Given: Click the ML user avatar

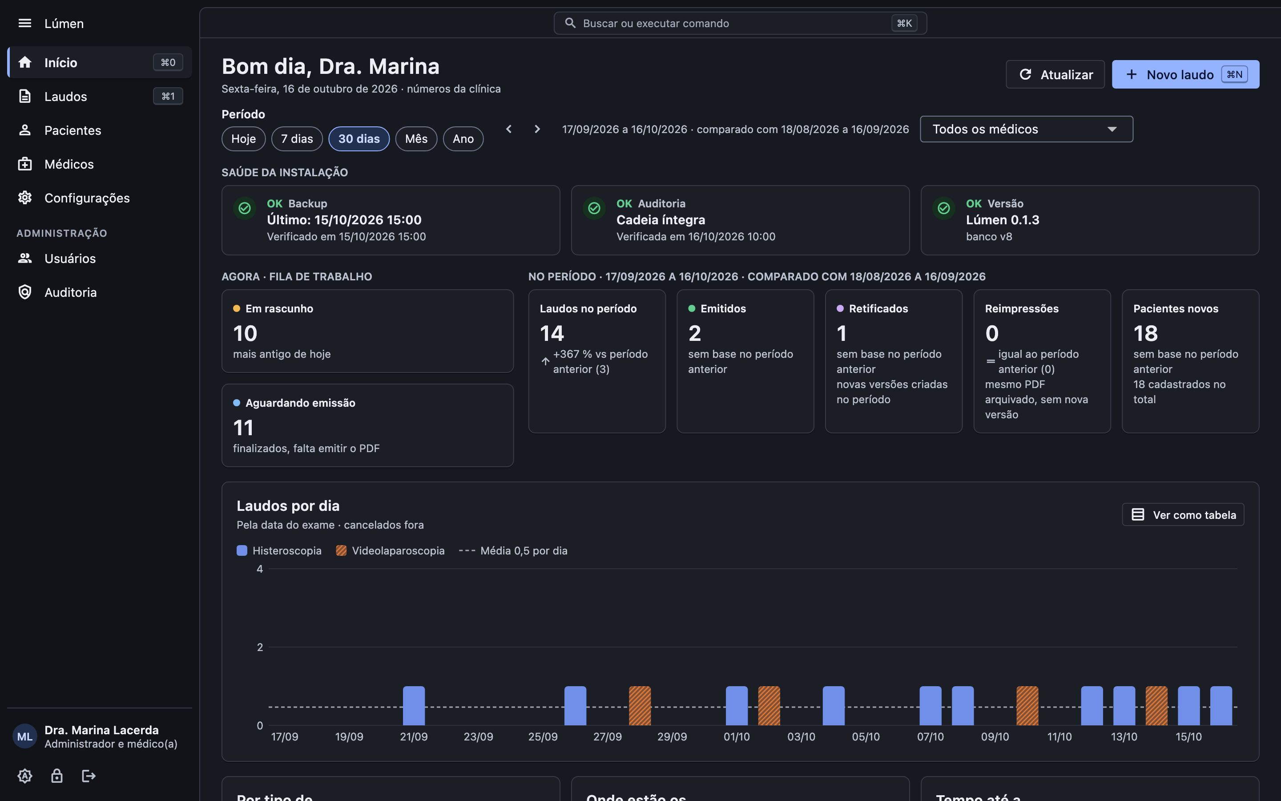Looking at the screenshot, I should coord(24,736).
